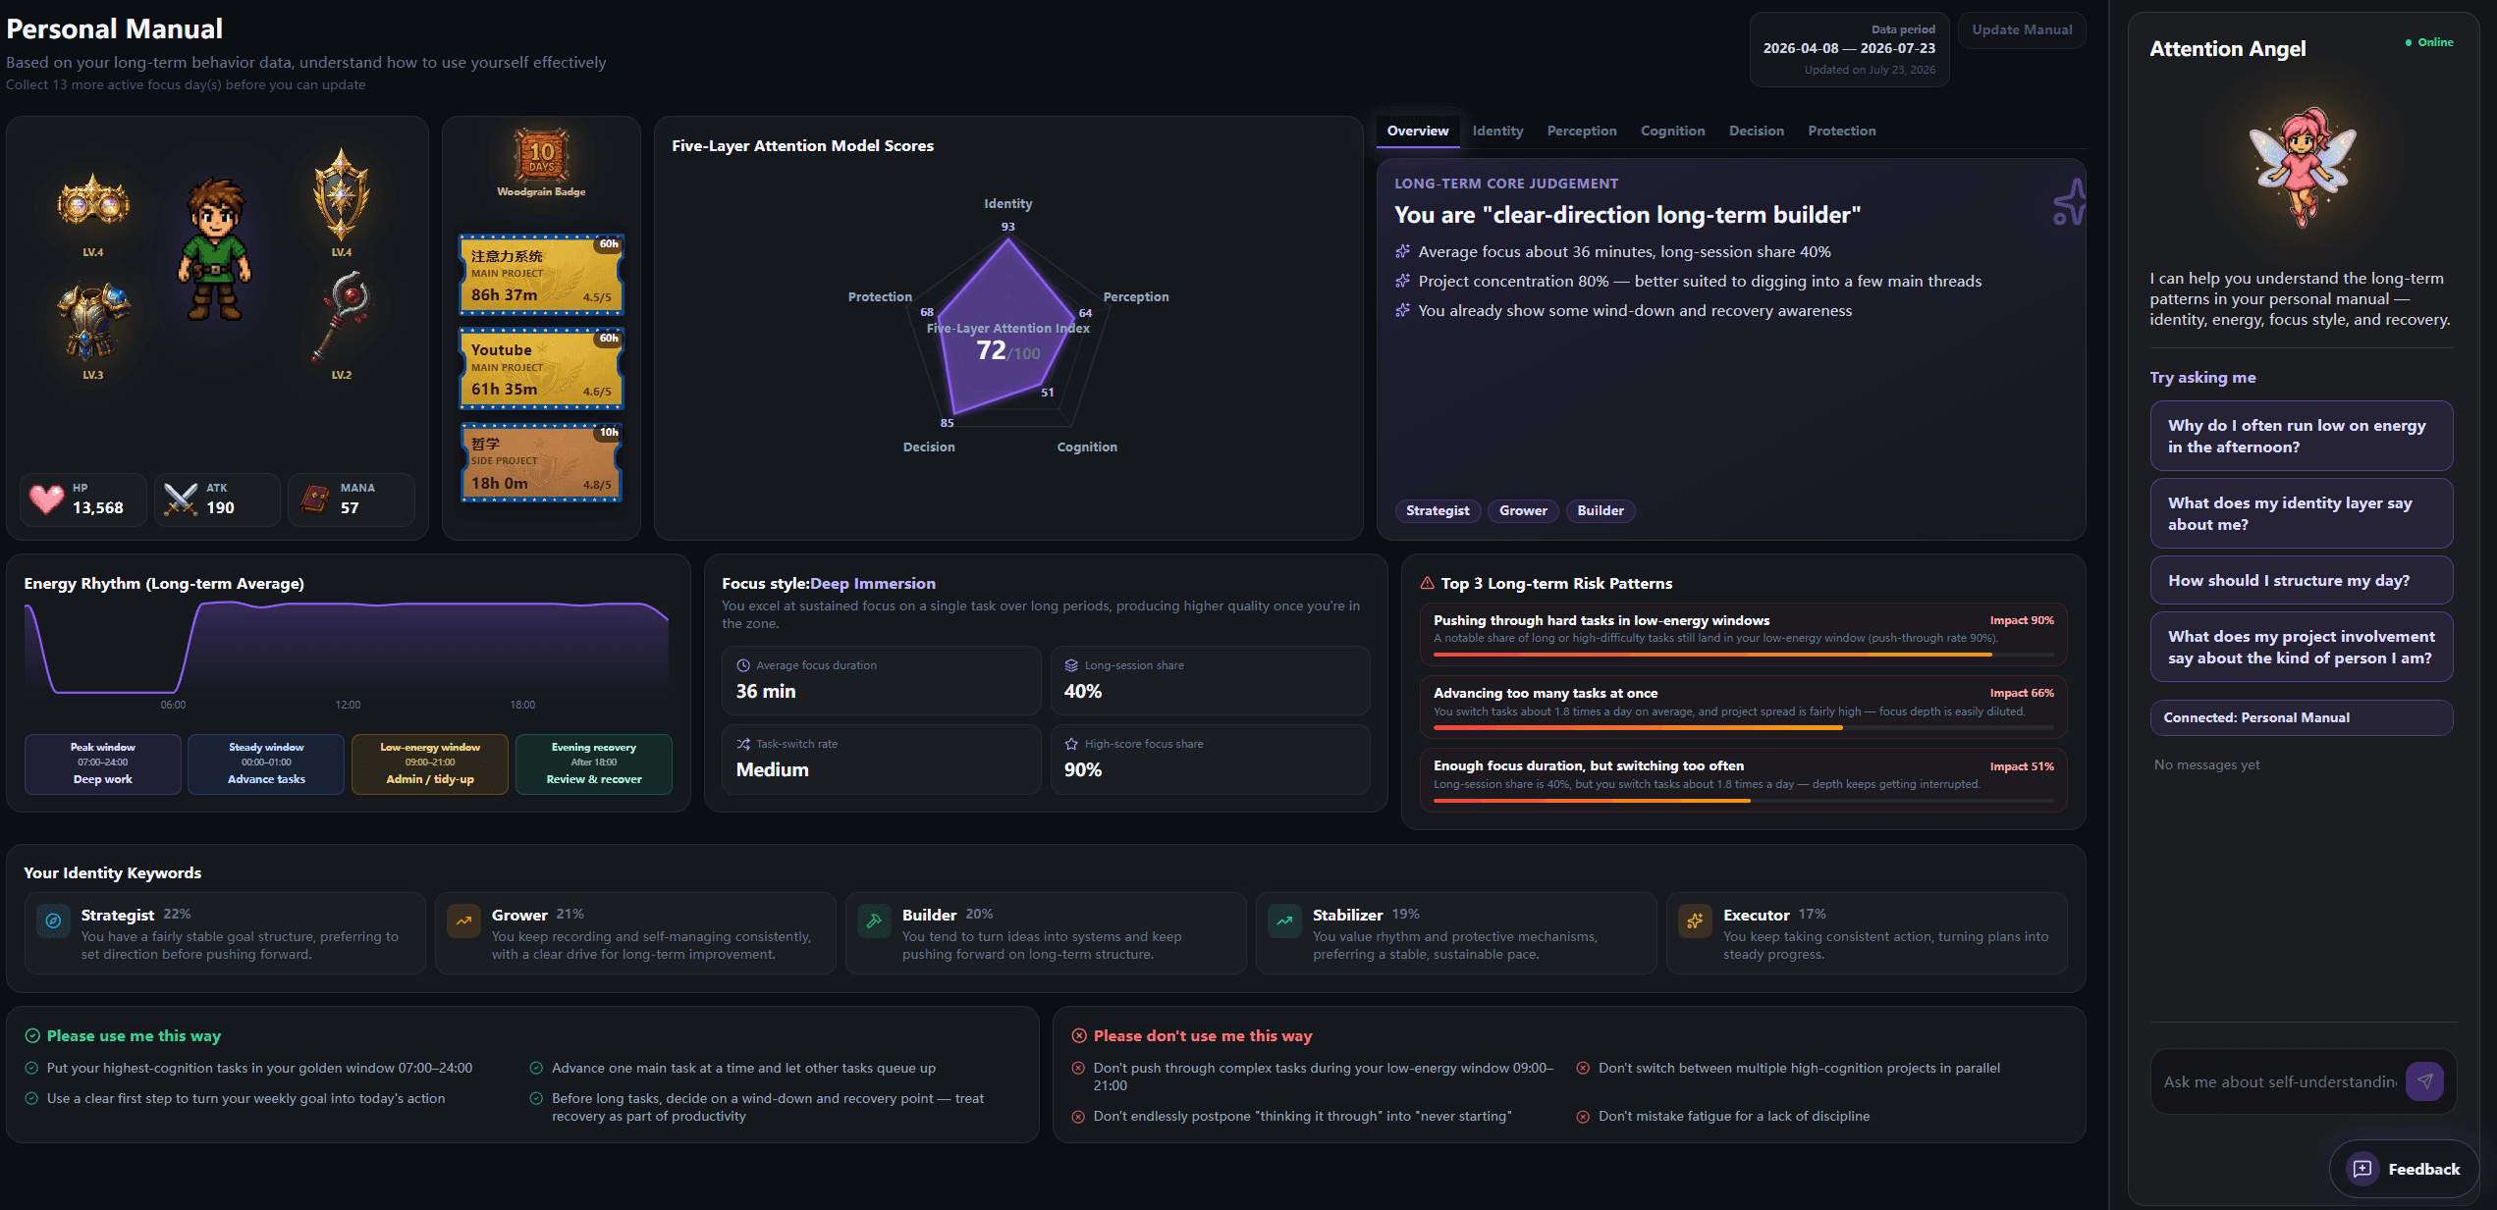Click the Online status indicator
The height and width of the screenshot is (1210, 2497).
click(x=2429, y=42)
